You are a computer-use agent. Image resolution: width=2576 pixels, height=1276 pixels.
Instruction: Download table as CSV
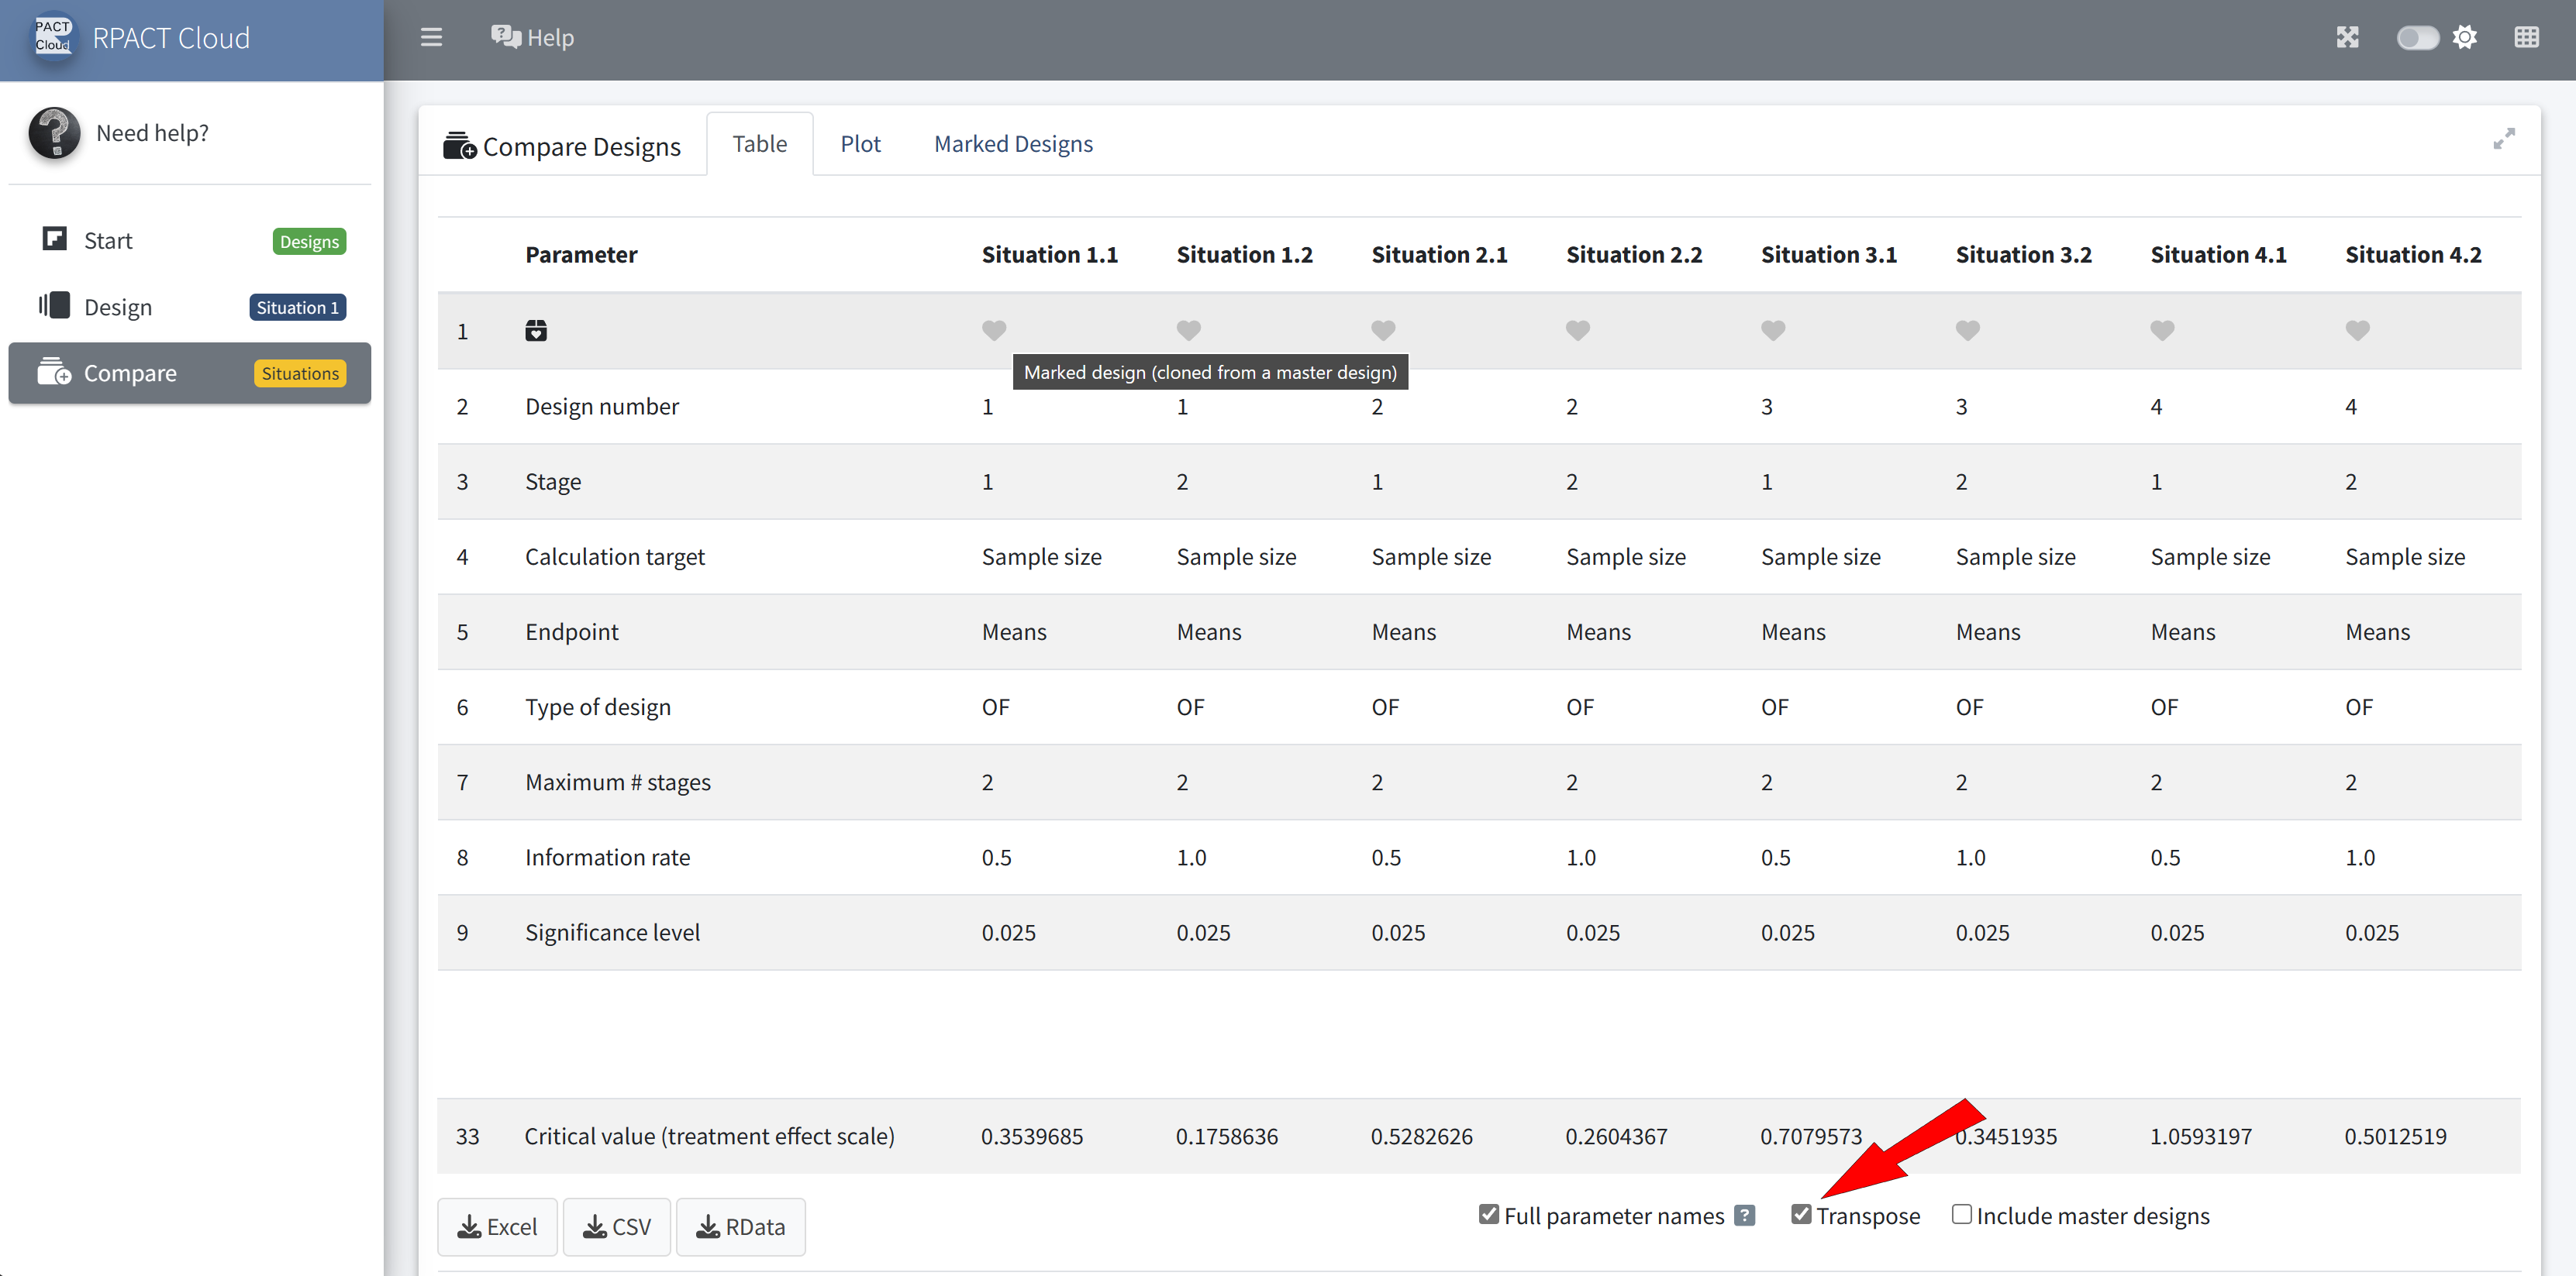pyautogui.click(x=616, y=1226)
